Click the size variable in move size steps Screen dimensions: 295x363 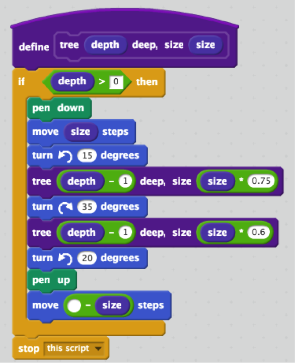click(81, 132)
